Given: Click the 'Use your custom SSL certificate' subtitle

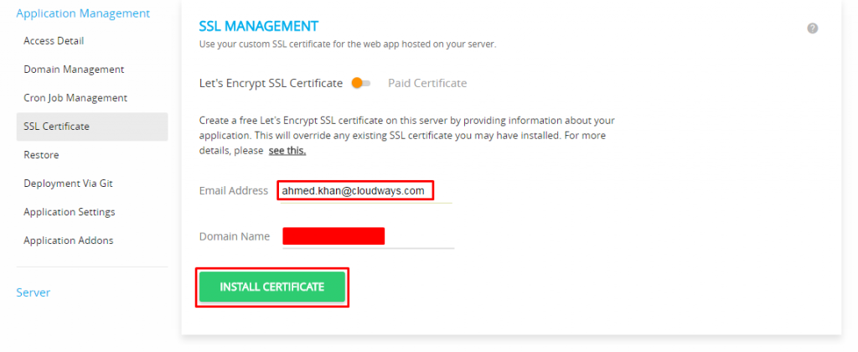Looking at the screenshot, I should [x=348, y=44].
